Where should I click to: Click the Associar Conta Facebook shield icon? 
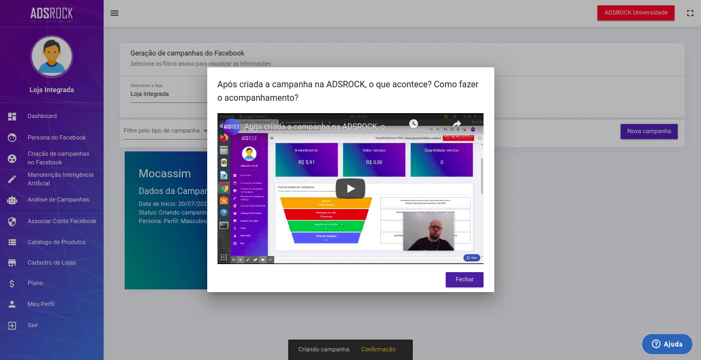12,221
